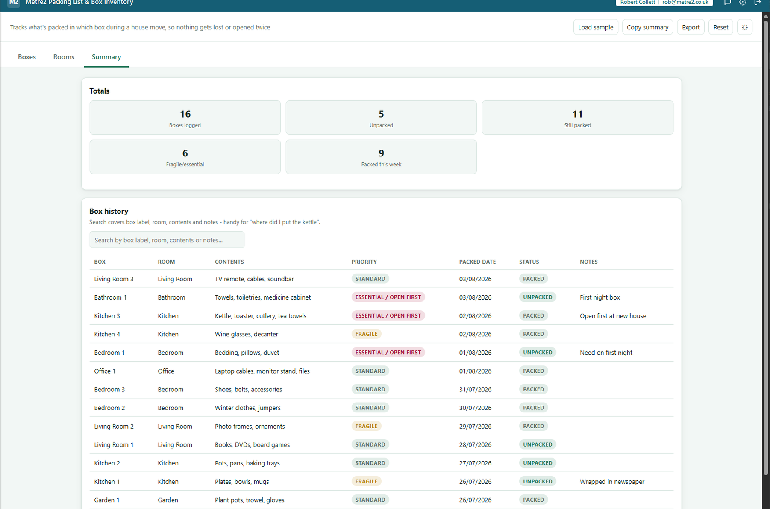Click the Fragile/essential total card
Screen dimensions: 770x509
point(185,157)
